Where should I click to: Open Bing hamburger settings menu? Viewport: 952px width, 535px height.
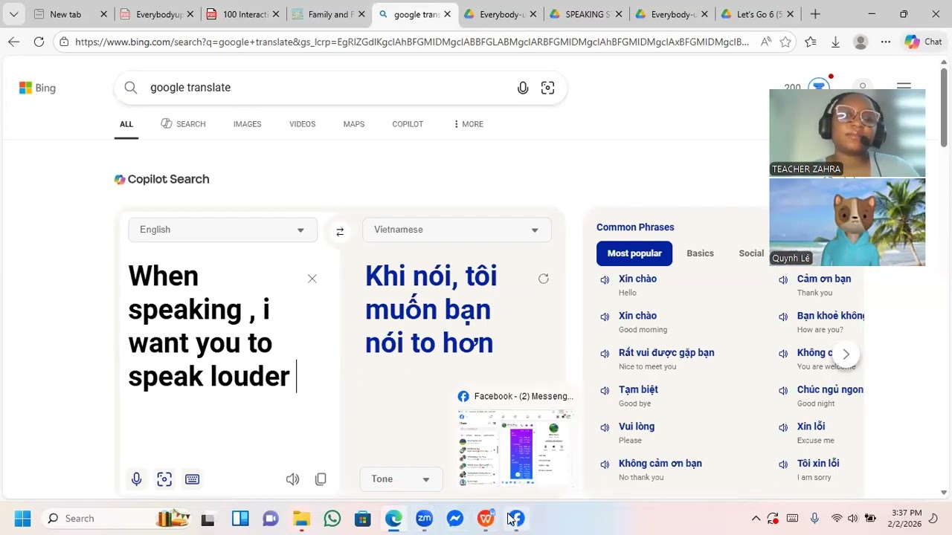904,88
